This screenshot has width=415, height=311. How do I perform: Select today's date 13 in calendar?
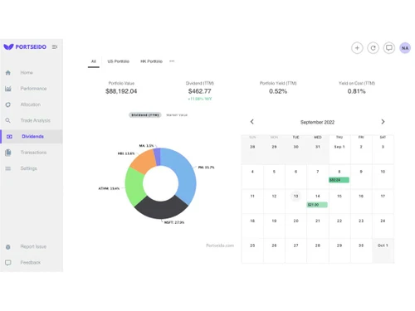[x=295, y=197]
